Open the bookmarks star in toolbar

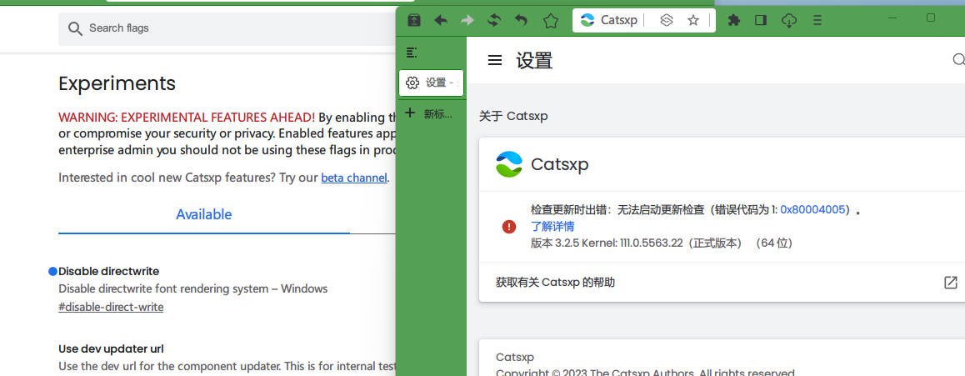pyautogui.click(x=550, y=21)
